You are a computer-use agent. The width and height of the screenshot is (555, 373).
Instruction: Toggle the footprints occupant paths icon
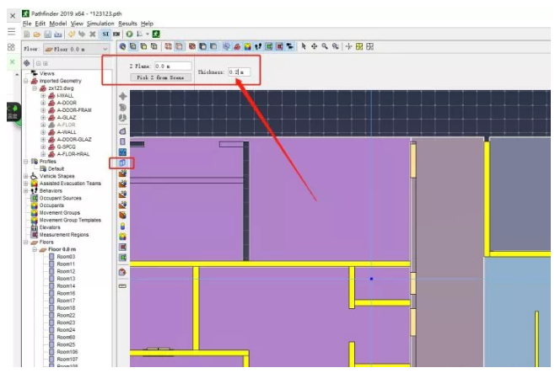point(258,46)
